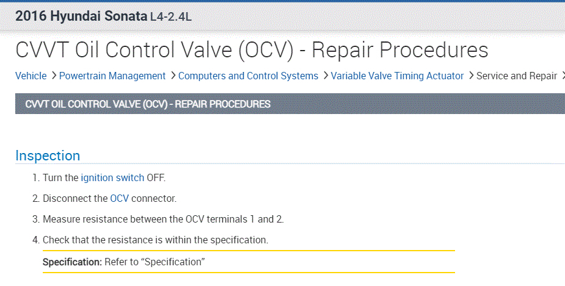The image size is (565, 286).
Task: Go to Powertrain Management breadcrumb
Action: click(x=112, y=76)
